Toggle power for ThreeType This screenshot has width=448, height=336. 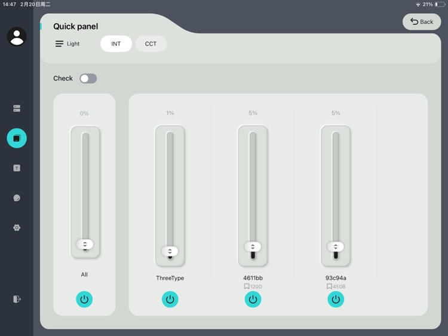click(x=170, y=300)
